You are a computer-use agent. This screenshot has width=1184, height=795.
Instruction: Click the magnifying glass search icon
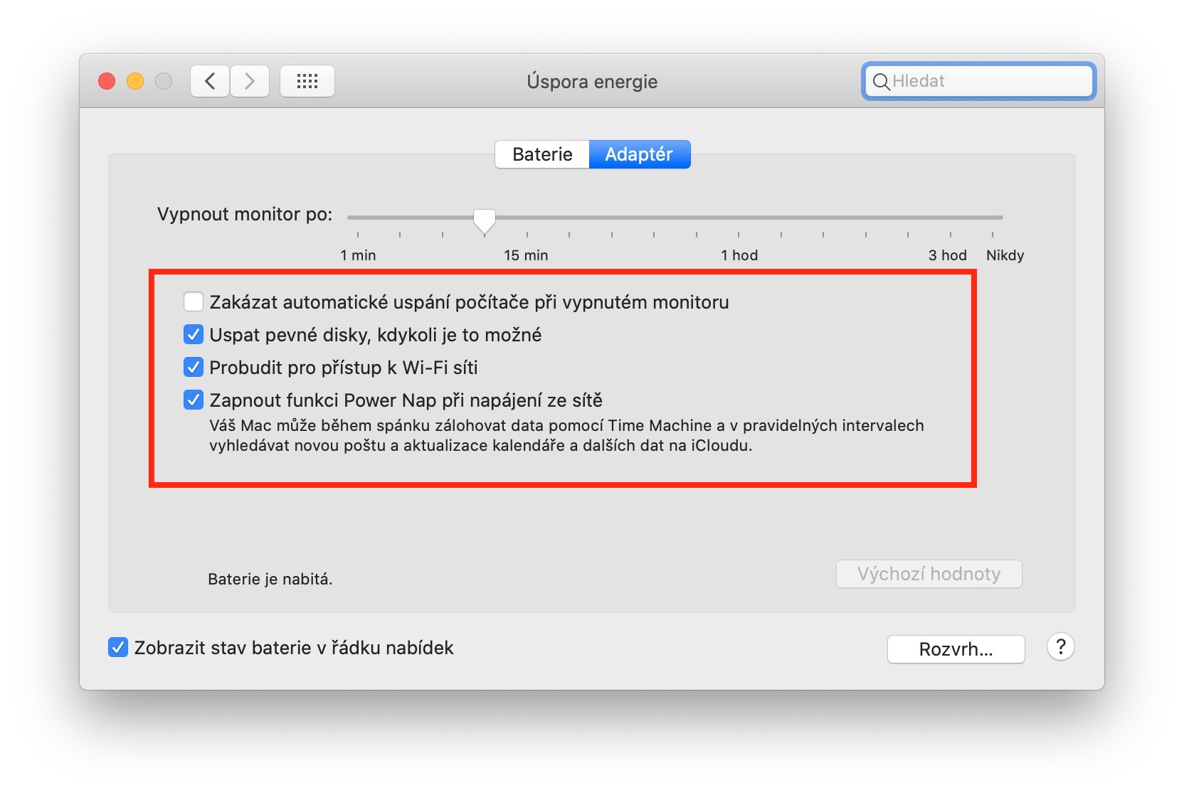coord(881,82)
